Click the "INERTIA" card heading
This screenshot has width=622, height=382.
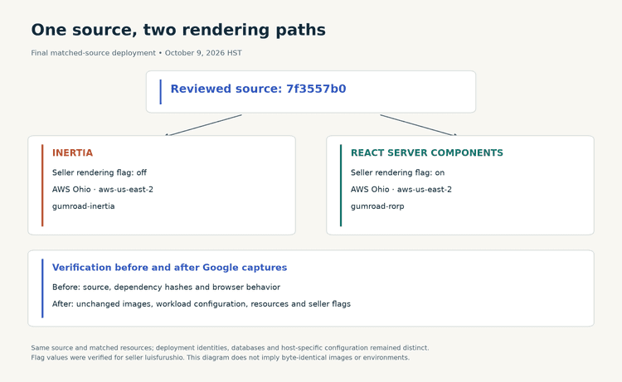click(x=73, y=153)
